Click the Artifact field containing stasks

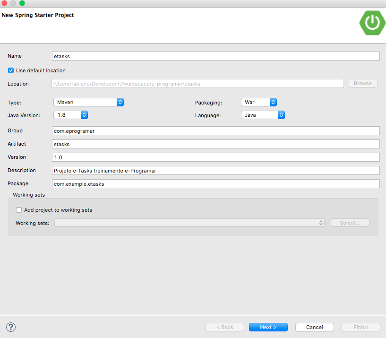pyautogui.click(x=216, y=144)
